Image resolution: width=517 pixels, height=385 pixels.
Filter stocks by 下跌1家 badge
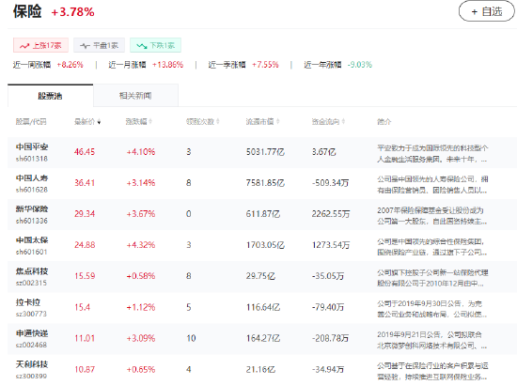tap(156, 45)
